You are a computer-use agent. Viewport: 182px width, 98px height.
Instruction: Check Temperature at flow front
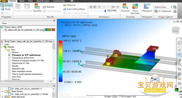[9, 58]
